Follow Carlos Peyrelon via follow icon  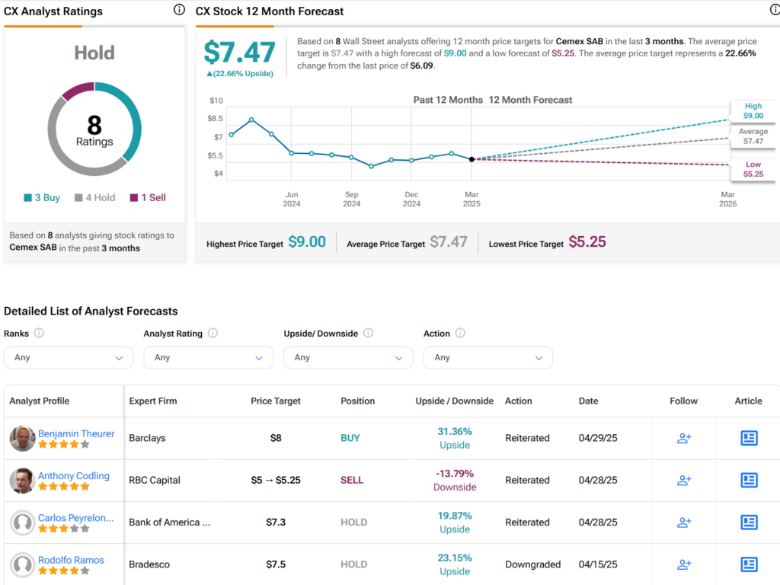[684, 523]
